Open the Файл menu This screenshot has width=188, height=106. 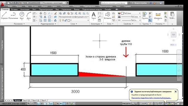click(x=10, y=6)
